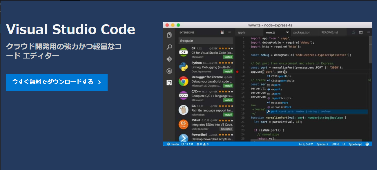This screenshot has height=170, width=377.
Task: Open the Source Control git icon
Action: pyautogui.click(x=169, y=59)
